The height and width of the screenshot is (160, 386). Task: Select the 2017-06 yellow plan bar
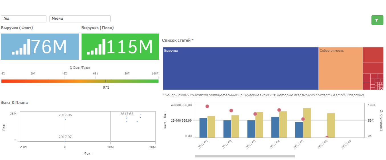coord(331,125)
